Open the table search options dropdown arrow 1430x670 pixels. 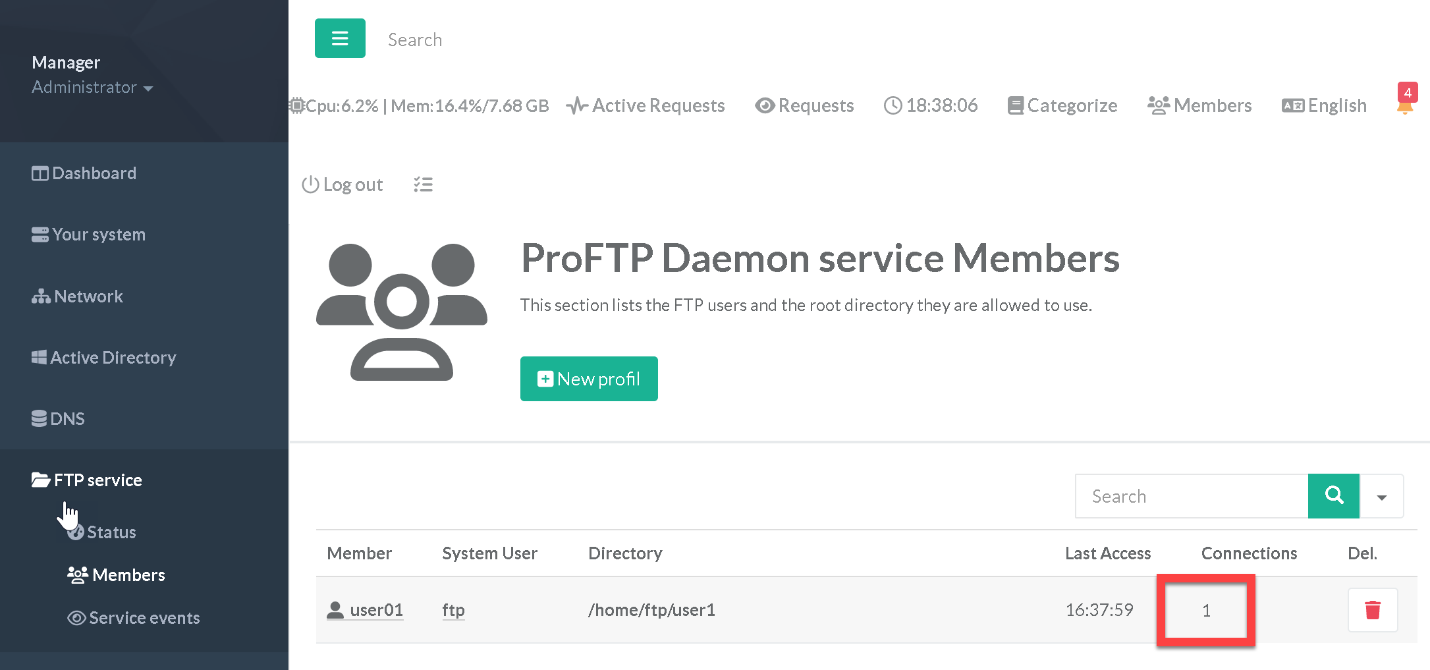point(1381,497)
